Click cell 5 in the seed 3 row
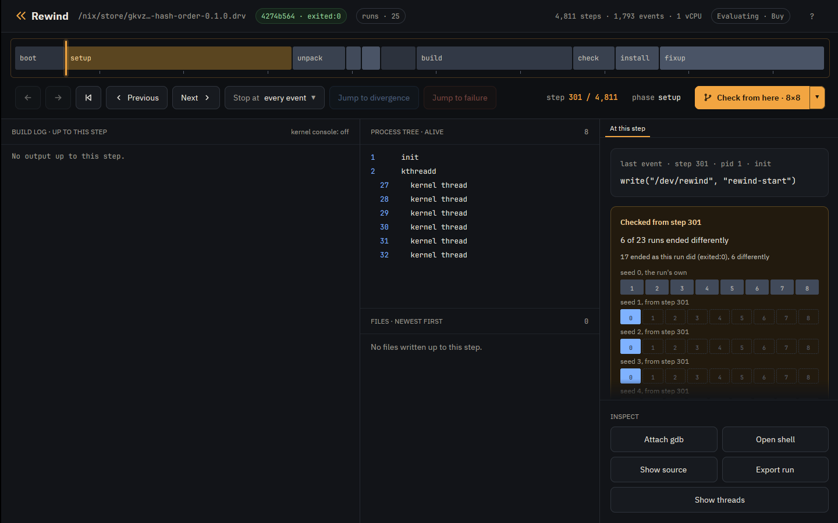Screen dimensions: 838x523 741,377
